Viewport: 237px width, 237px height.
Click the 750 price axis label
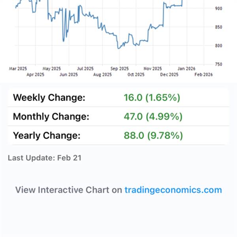point(218,64)
